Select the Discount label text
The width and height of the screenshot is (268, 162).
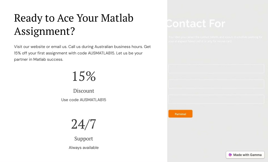click(83, 91)
